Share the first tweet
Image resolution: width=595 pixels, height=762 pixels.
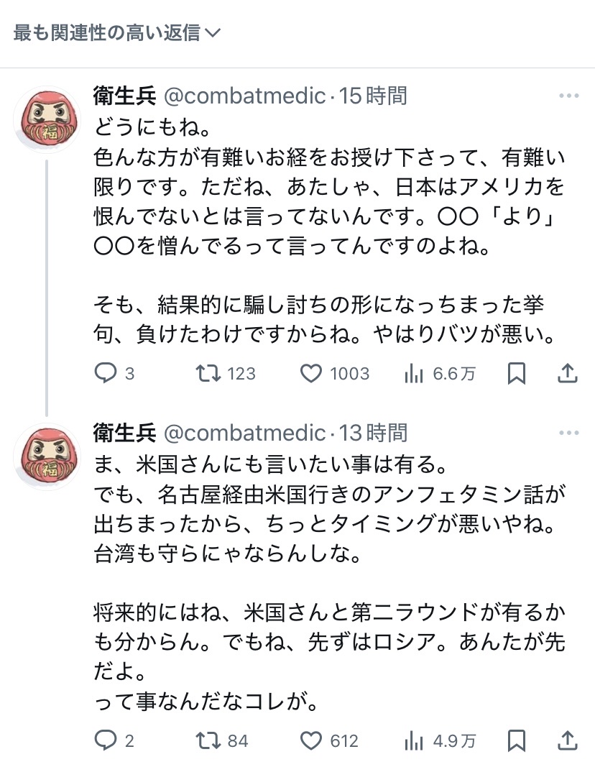(567, 373)
